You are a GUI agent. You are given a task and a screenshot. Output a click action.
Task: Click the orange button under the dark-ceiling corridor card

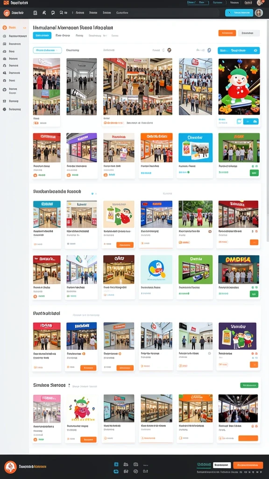tap(248, 438)
